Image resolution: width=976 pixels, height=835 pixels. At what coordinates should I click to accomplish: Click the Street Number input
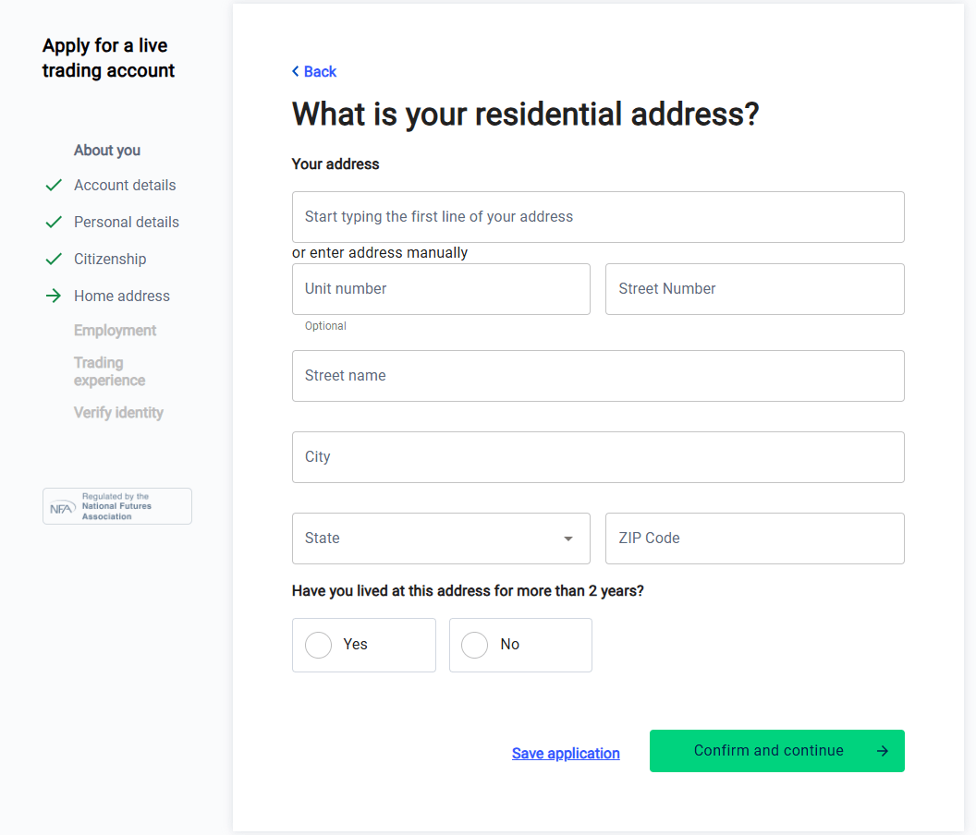tap(754, 289)
